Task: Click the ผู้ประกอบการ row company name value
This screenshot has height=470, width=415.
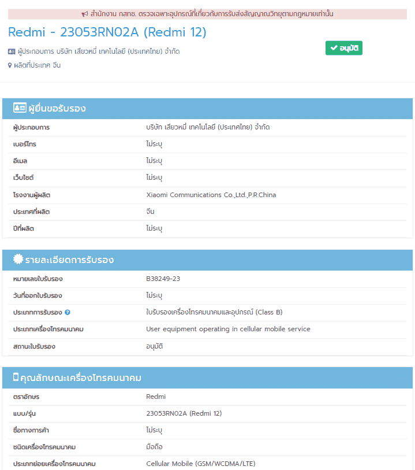Action: coord(208,127)
